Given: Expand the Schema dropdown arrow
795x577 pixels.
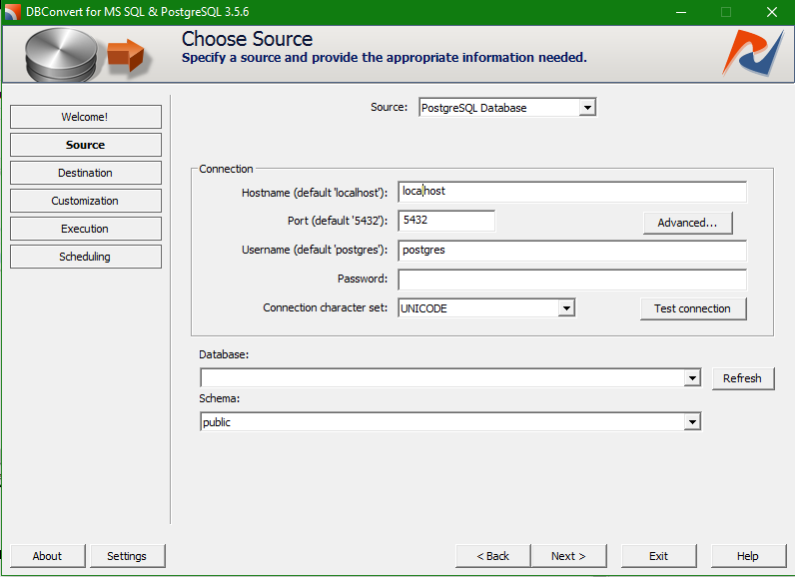Looking at the screenshot, I should pyautogui.click(x=692, y=422).
